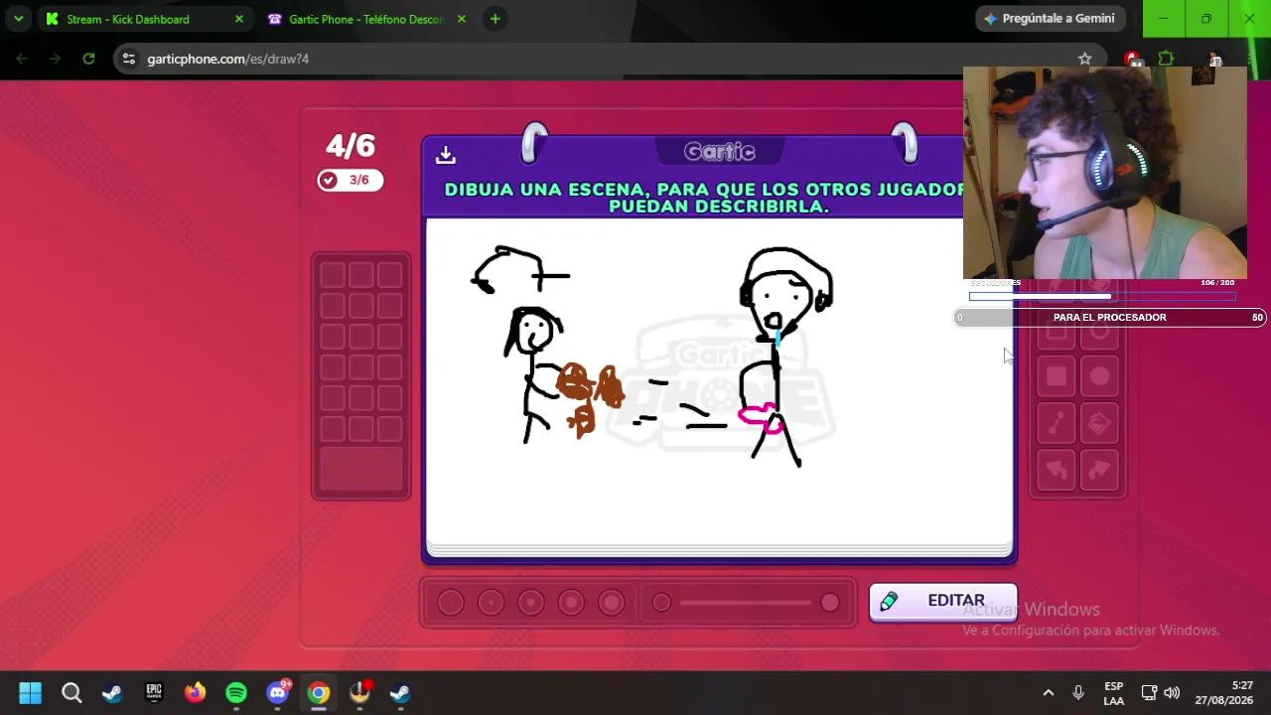Download the drawing with the download icon
Viewport: 1271px width, 715px height.
(445, 155)
